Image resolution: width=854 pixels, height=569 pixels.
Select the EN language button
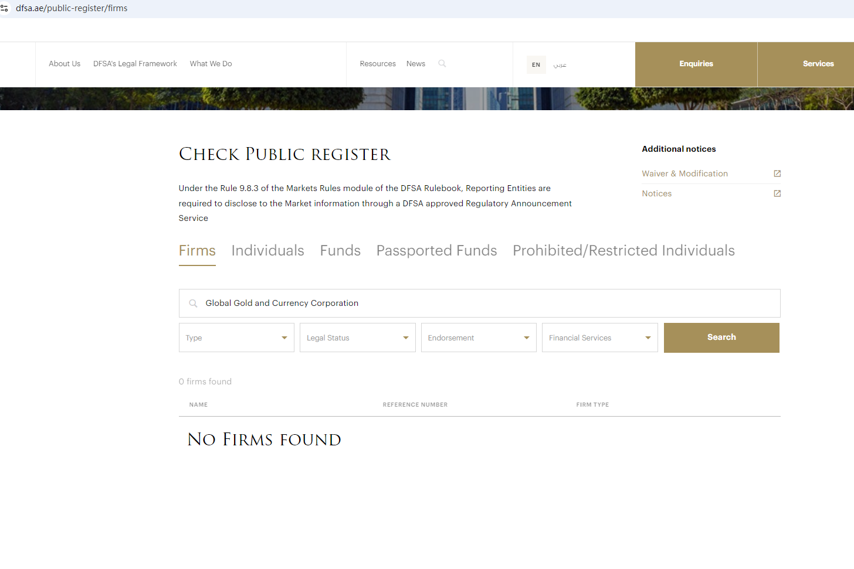pyautogui.click(x=536, y=64)
